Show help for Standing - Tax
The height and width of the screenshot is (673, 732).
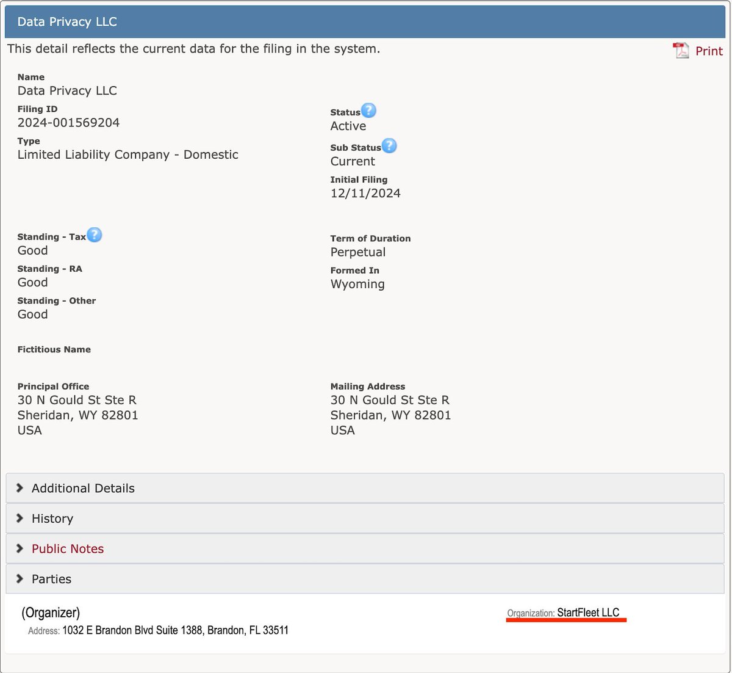[x=94, y=235]
